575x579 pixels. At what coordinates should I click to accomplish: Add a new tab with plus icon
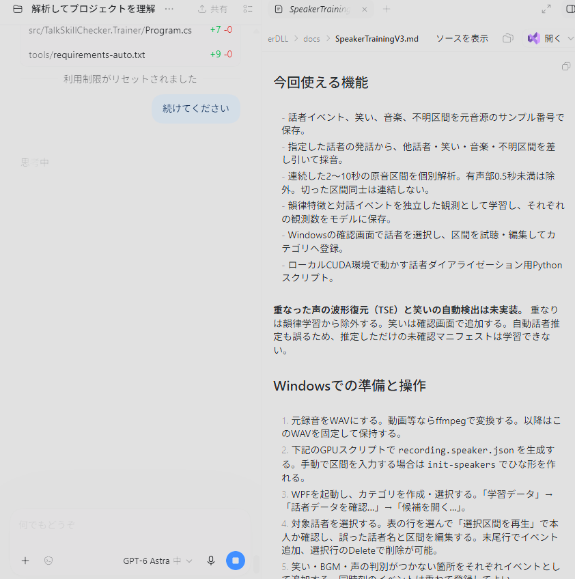click(x=387, y=10)
